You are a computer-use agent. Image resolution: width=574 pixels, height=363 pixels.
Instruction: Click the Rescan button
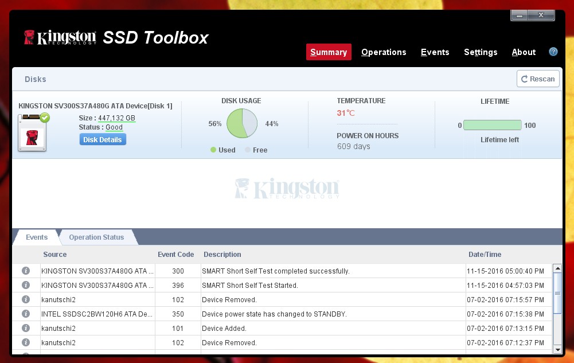coord(538,79)
